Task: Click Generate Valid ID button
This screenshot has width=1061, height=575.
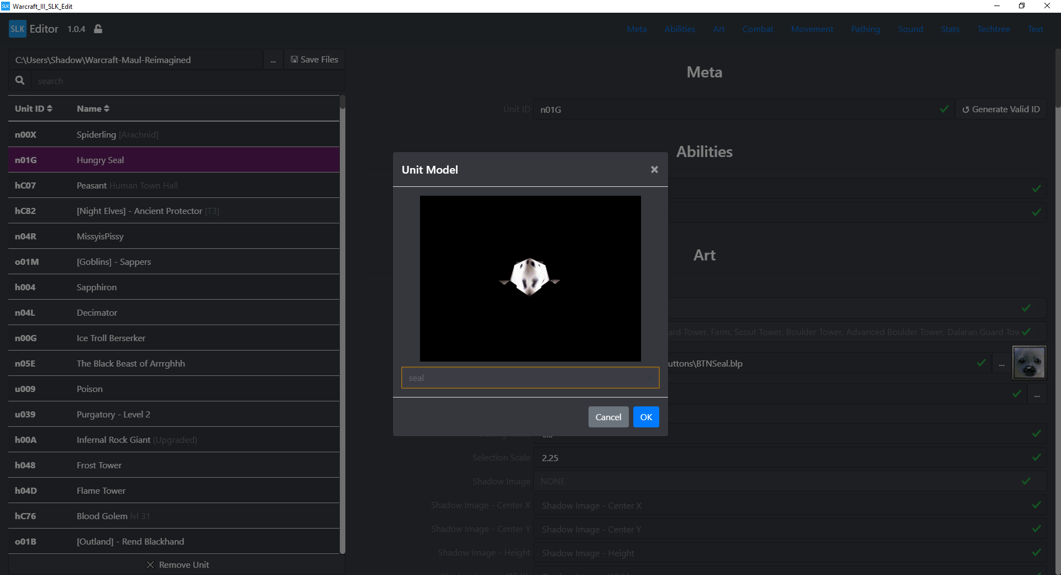Action: coord(1001,109)
